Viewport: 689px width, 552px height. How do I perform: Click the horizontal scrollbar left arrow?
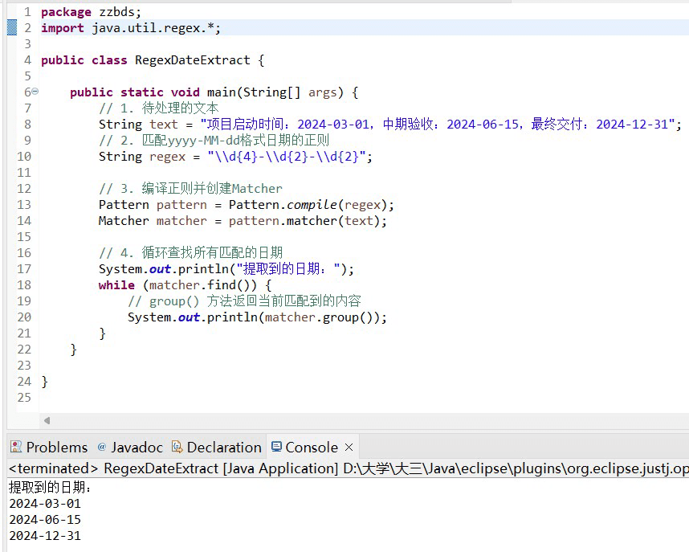[47, 420]
